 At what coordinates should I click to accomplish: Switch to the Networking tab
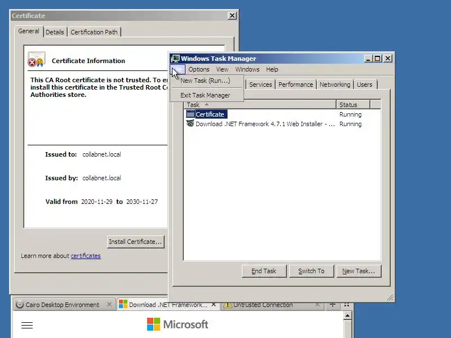click(335, 84)
